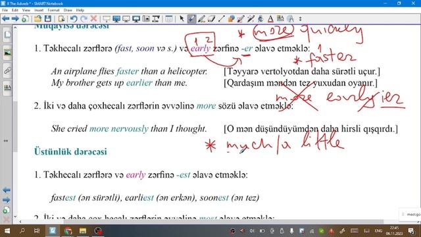Viewport: 421px width, 237px height.
Task: Open the Windows Start menu
Action: coord(7,231)
